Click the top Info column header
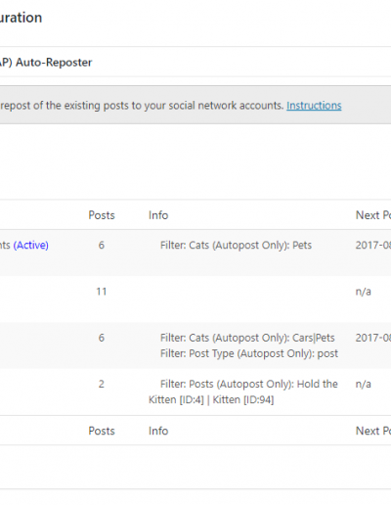This screenshot has height=505, width=391. pyautogui.click(x=158, y=215)
